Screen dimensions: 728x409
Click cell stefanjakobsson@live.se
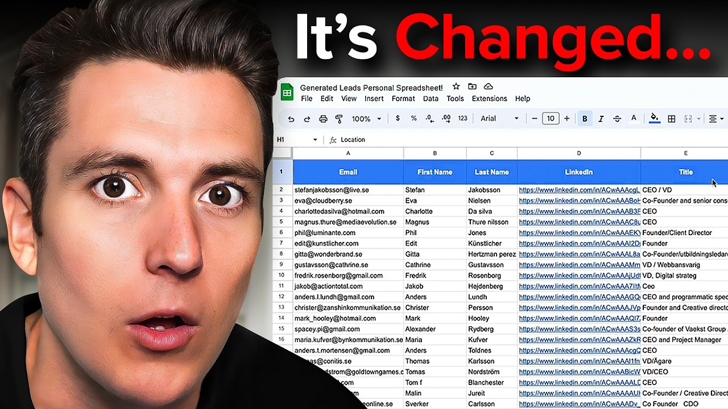(x=348, y=190)
